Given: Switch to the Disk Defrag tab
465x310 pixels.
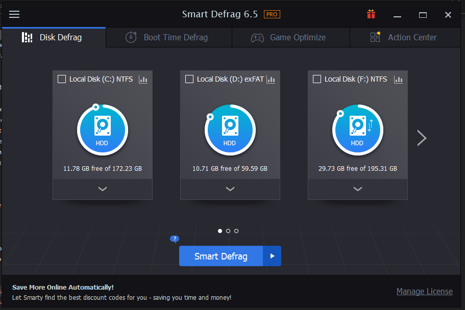Looking at the screenshot, I should coord(54,37).
